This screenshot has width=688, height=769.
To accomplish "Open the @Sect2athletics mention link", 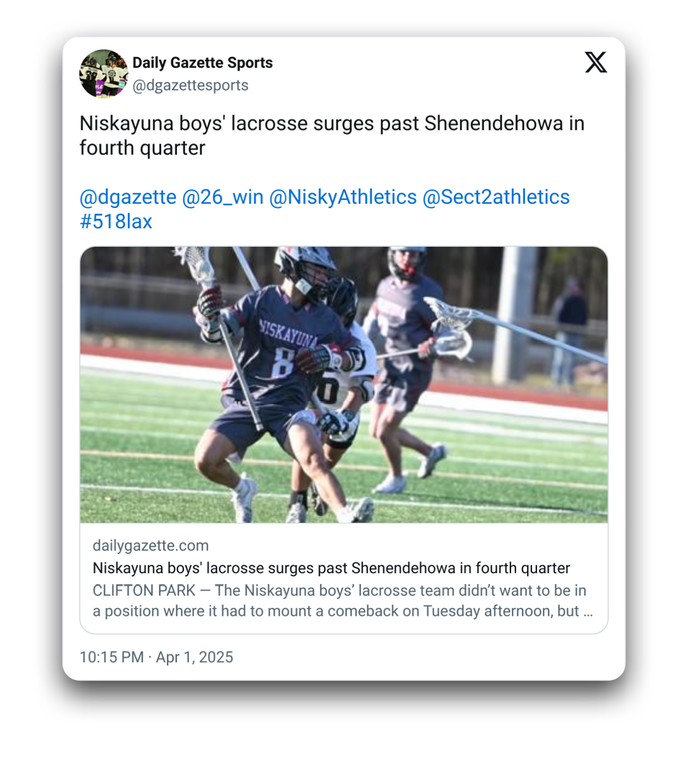I will point(496,197).
